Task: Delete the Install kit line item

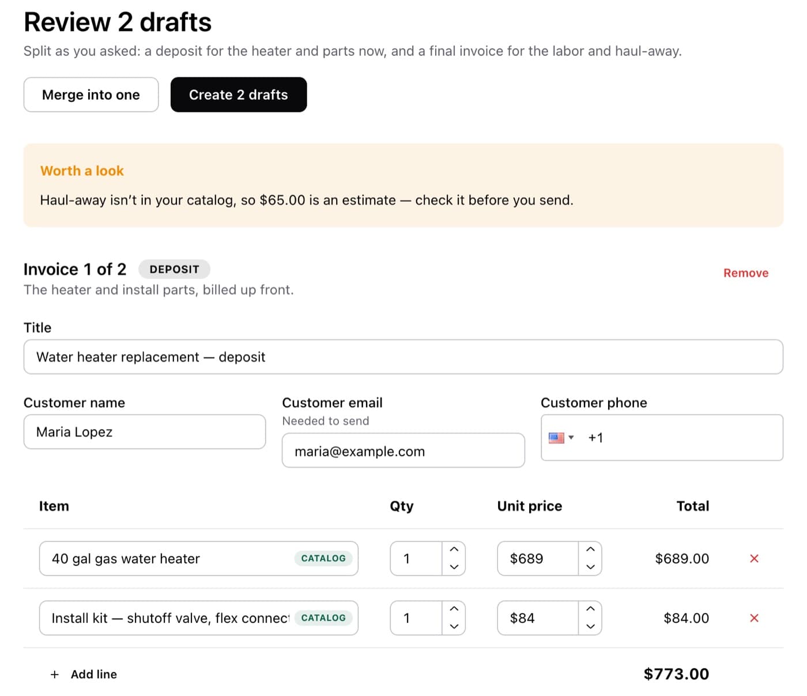Action: point(754,618)
